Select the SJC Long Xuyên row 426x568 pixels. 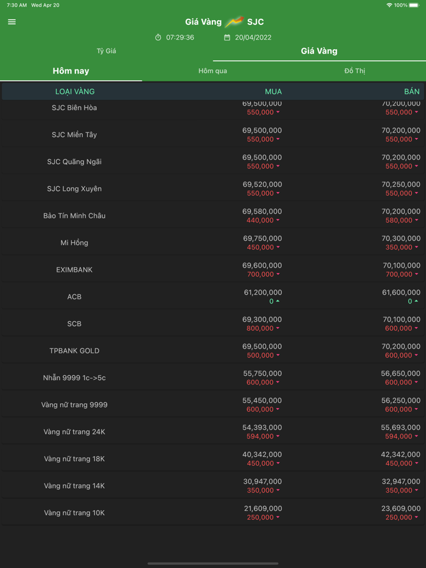(x=213, y=189)
